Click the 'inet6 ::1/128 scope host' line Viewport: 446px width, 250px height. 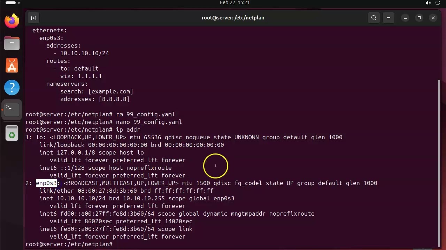(x=106, y=168)
